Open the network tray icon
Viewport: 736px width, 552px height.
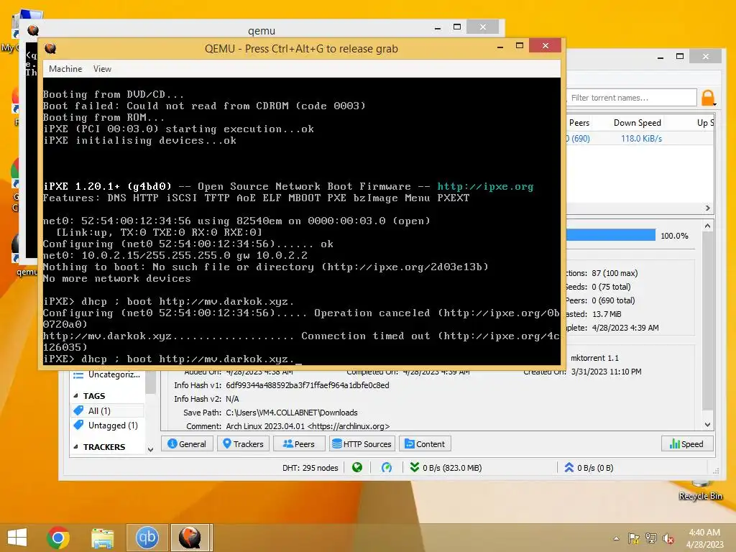pyautogui.click(x=651, y=538)
